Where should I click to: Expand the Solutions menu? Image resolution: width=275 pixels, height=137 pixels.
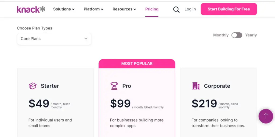click(x=64, y=9)
